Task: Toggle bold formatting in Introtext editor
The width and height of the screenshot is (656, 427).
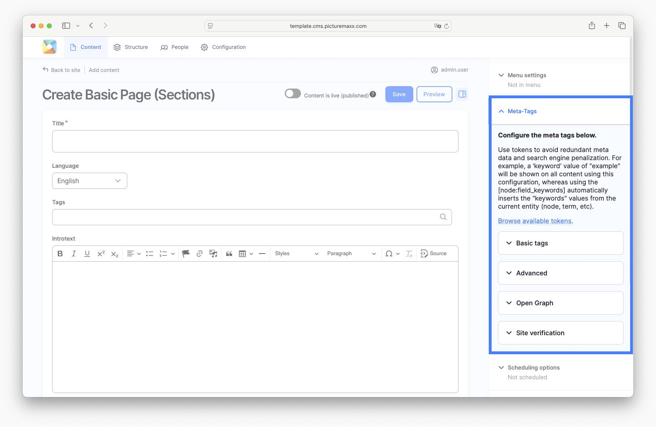Action: click(x=60, y=254)
